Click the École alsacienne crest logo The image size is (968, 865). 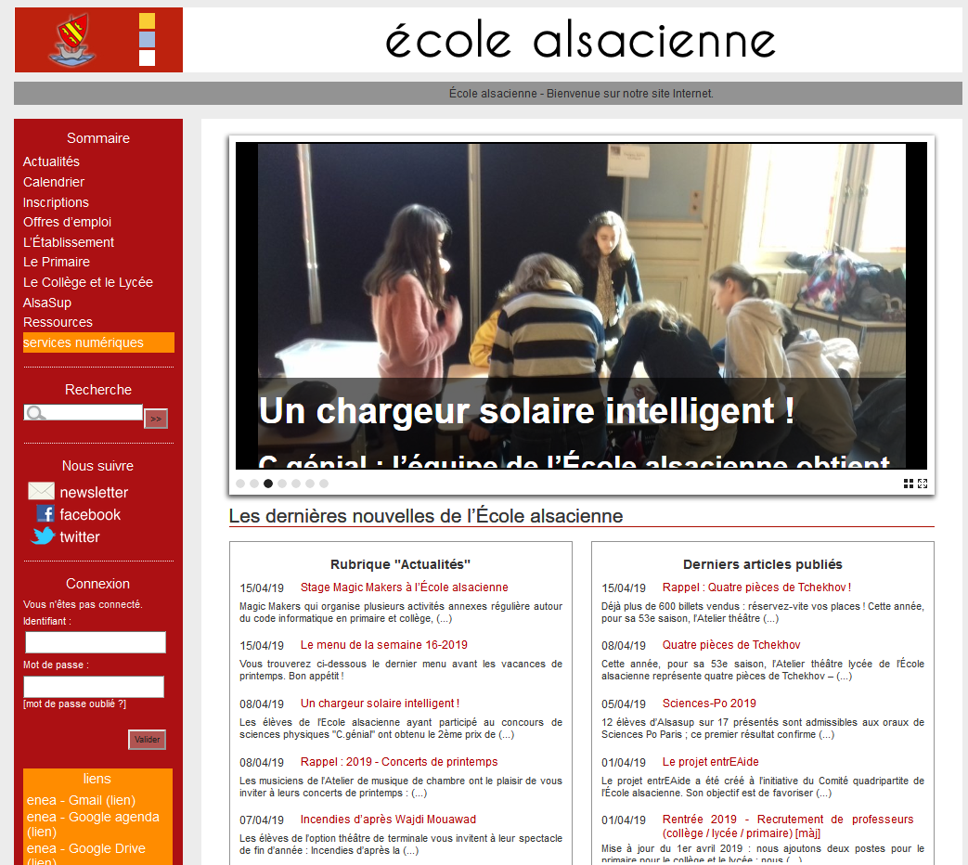point(73,40)
